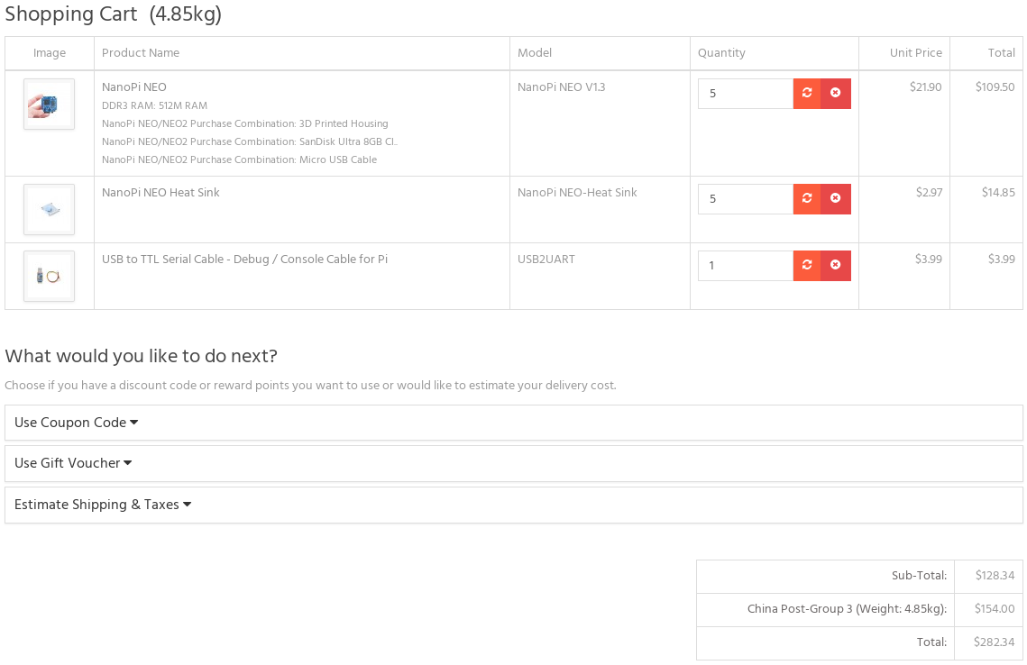Select the 'NanoPi NEO V1.3' model text

click(x=562, y=87)
